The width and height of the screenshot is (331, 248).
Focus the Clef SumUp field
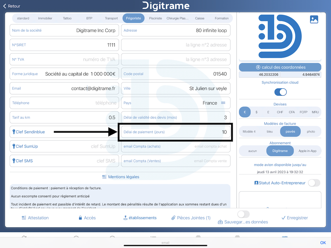coord(64,146)
